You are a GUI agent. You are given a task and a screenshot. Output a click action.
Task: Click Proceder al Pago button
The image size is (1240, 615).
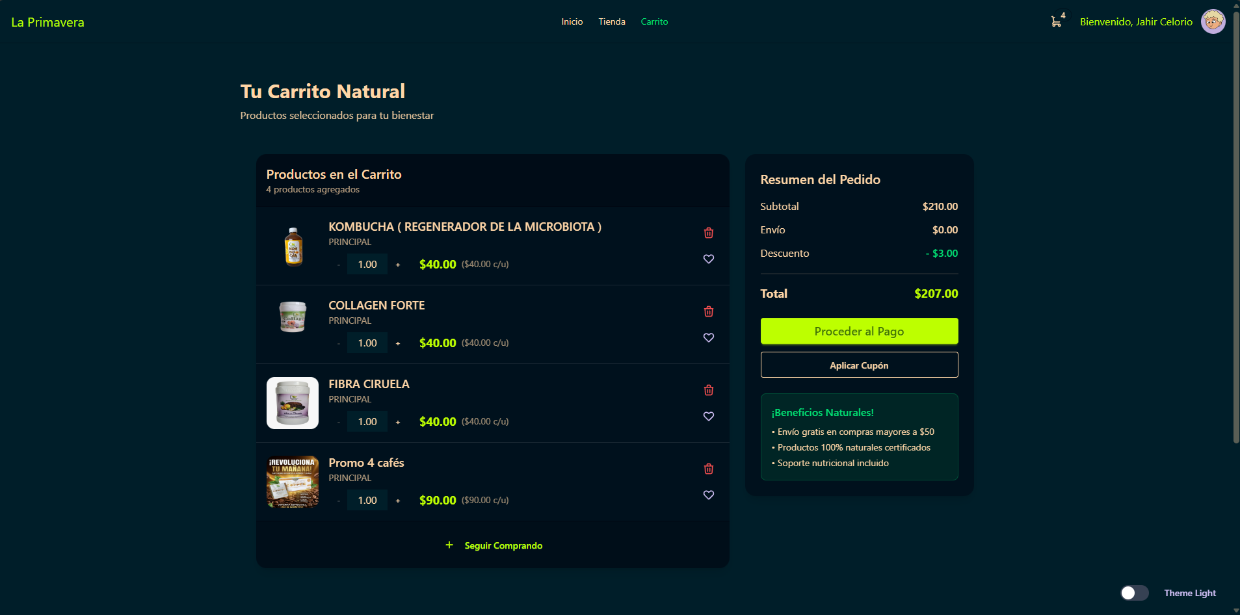point(858,331)
